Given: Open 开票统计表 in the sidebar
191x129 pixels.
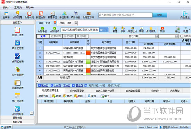Looking at the screenshot, I should 18,84.
